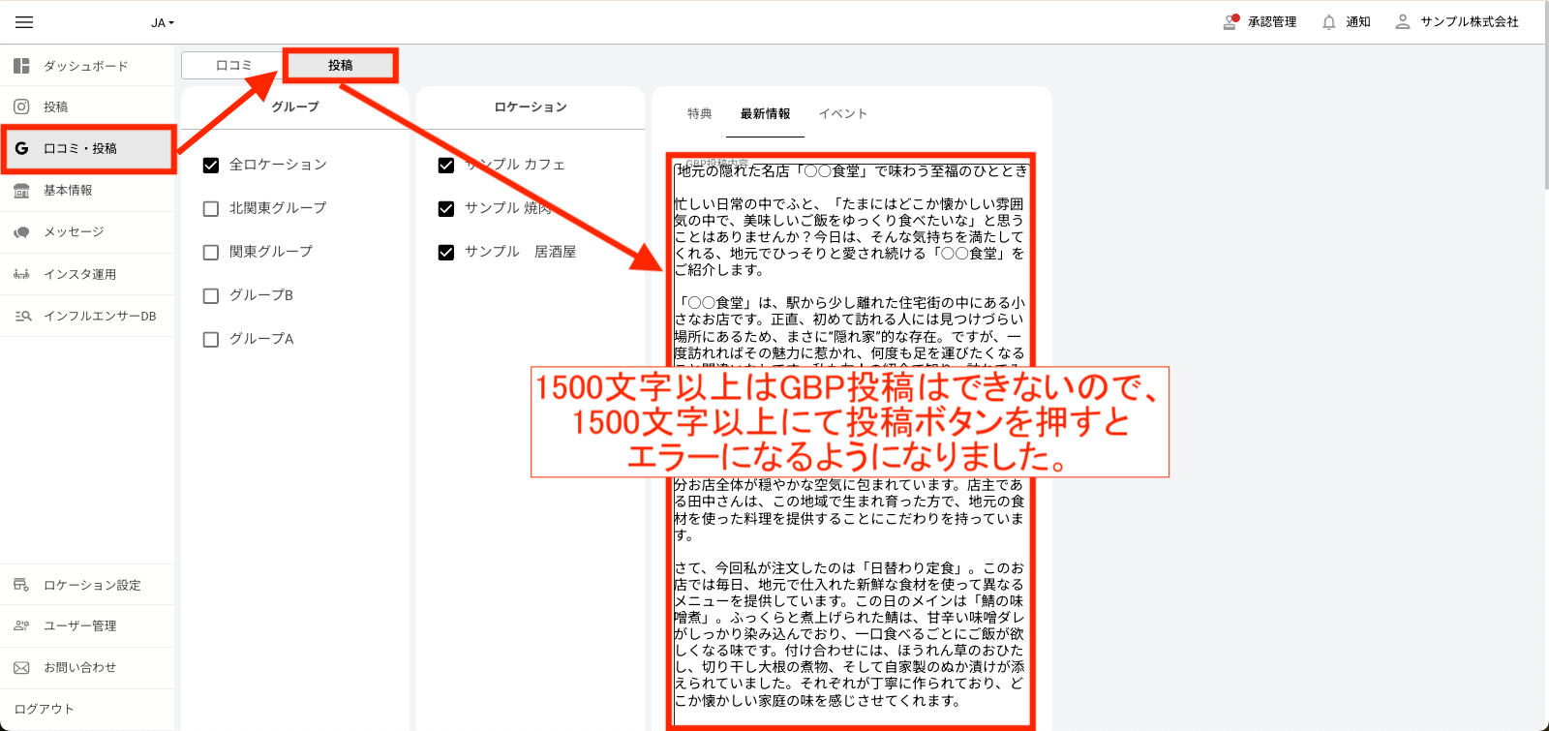1549x731 pixels.
Task: Open the hamburger menu icon
Action: 24,22
